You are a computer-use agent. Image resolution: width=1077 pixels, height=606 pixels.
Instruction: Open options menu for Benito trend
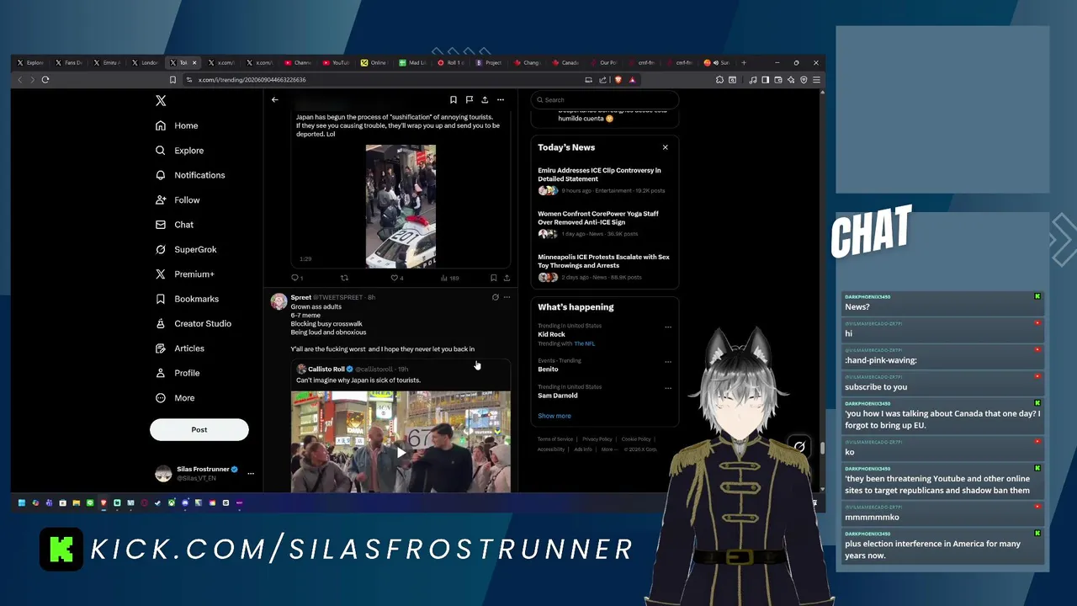click(668, 362)
